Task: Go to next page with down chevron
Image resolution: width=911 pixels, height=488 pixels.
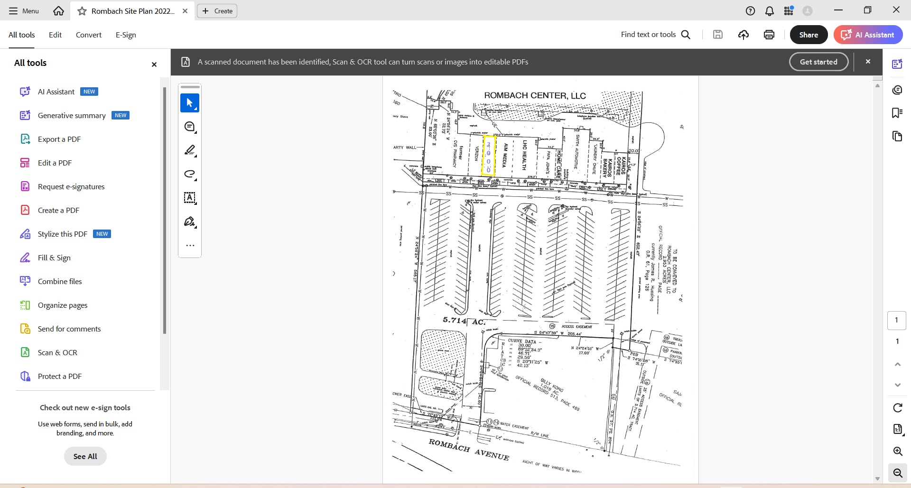Action: point(897,385)
